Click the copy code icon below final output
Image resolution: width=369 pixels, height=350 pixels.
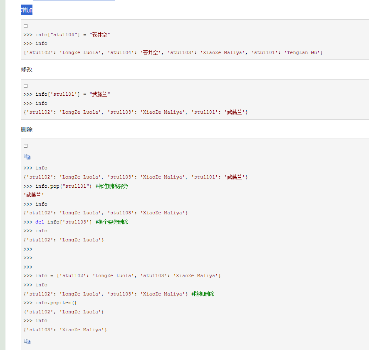coord(27,342)
